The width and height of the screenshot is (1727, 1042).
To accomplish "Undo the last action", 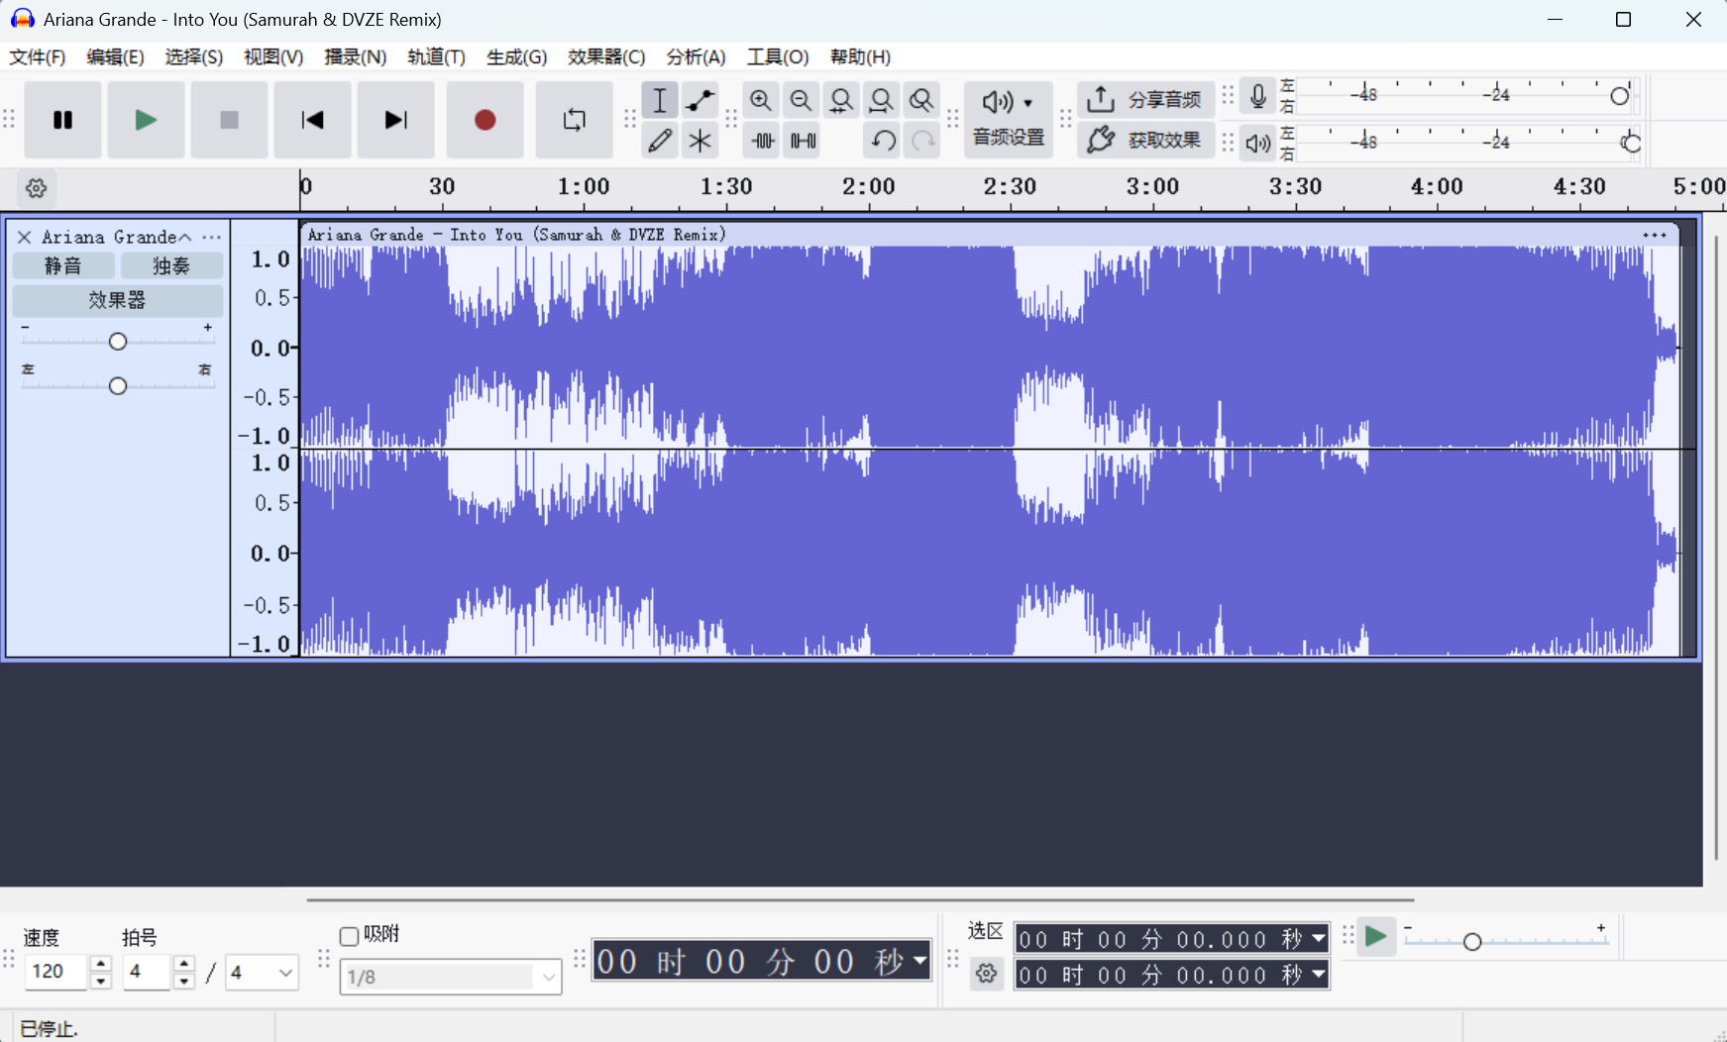I will pos(883,141).
